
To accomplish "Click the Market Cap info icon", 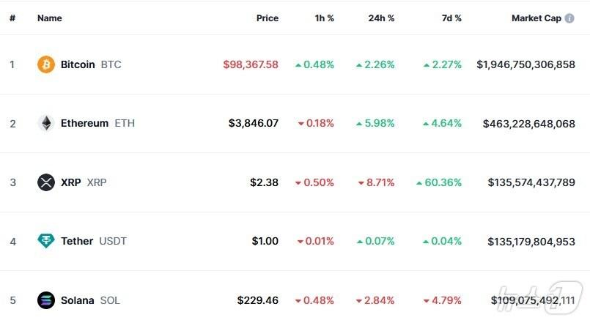I will [x=569, y=18].
